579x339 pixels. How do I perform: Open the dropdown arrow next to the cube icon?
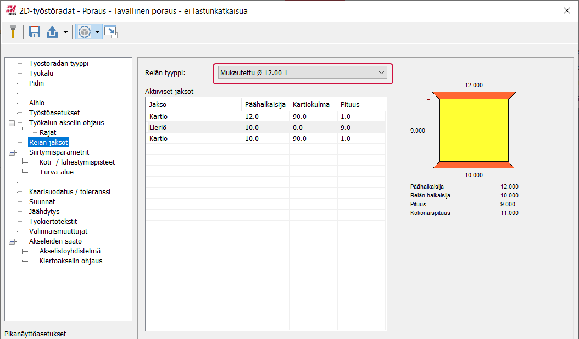97,32
